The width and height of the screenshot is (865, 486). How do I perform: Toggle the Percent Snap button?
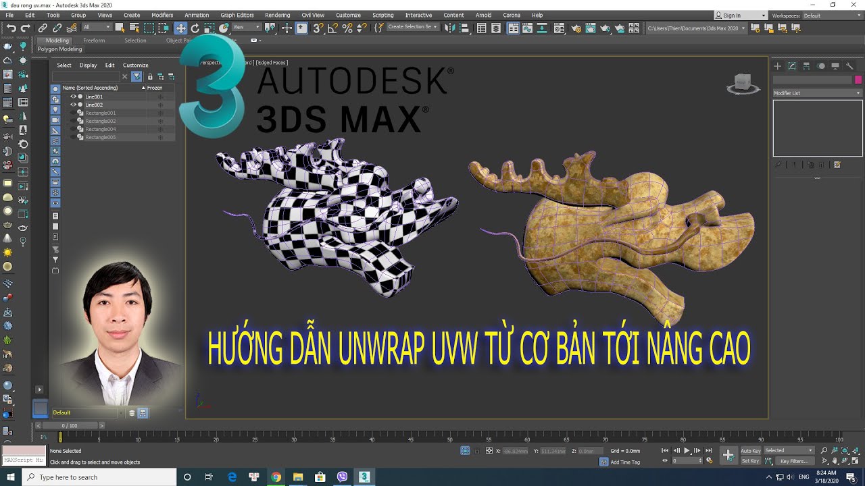point(347,28)
